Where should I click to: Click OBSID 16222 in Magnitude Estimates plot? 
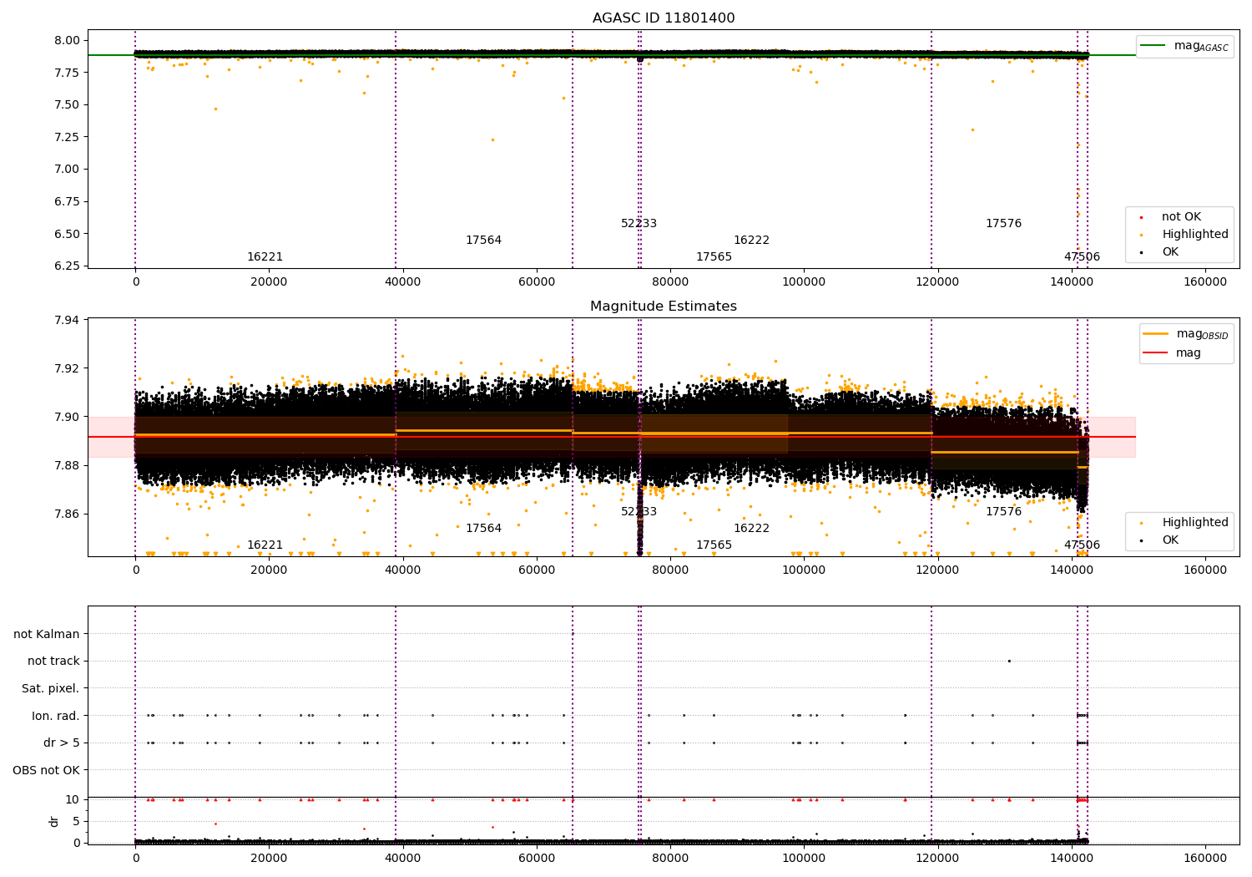751,529
